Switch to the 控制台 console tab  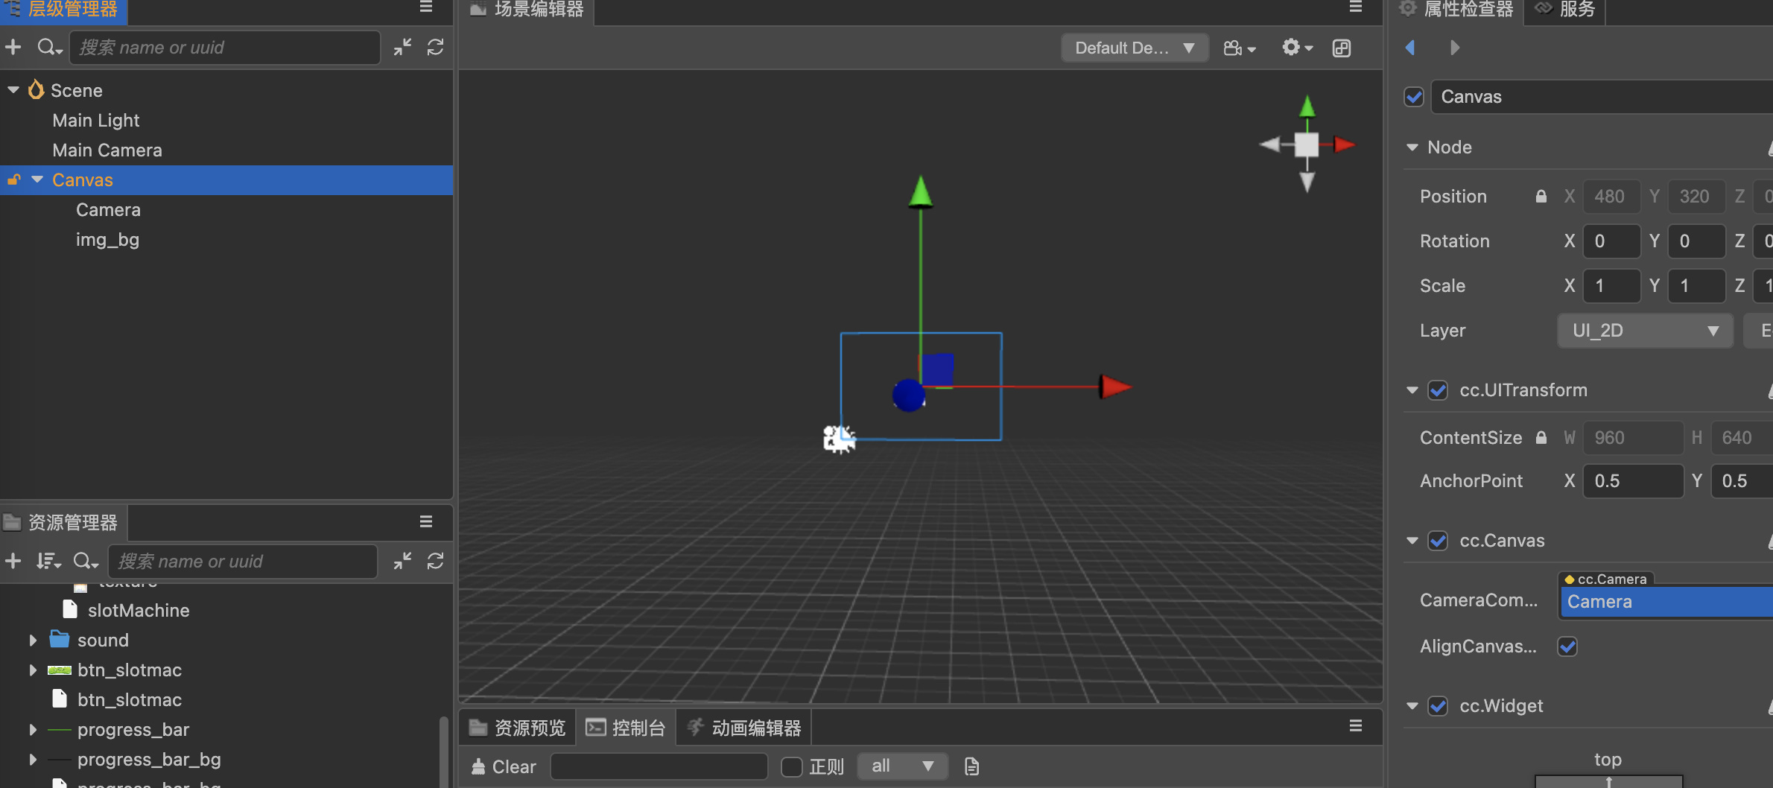pos(626,728)
